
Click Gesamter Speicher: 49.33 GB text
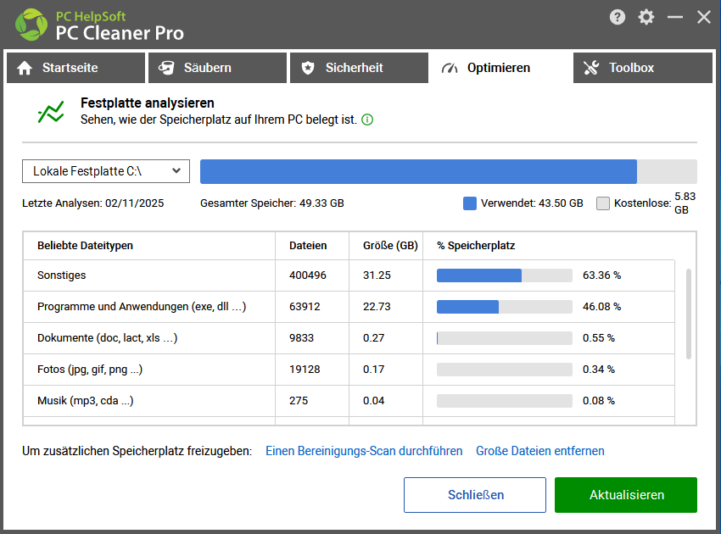coord(271,203)
